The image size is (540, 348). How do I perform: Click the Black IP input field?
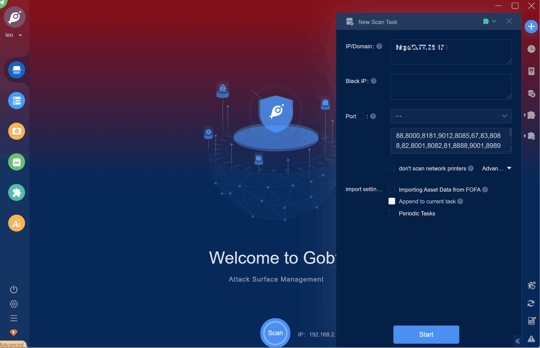(451, 87)
